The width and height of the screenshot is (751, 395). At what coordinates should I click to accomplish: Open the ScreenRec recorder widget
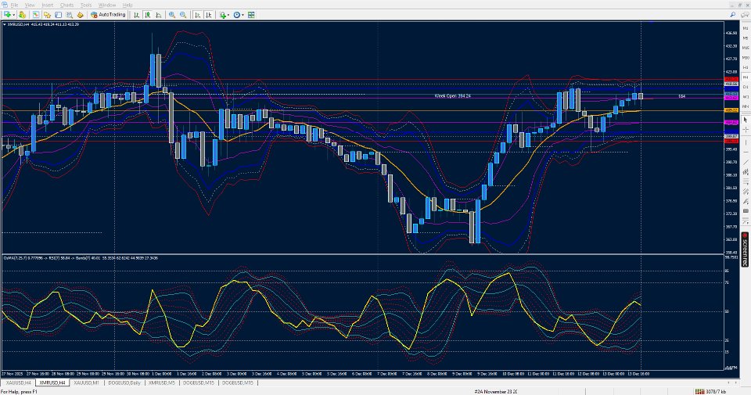[745, 249]
